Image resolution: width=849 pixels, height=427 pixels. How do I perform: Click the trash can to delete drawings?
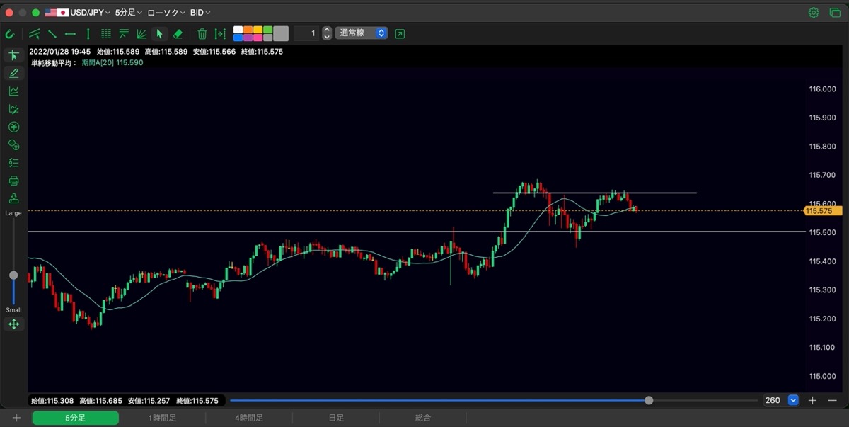point(202,33)
